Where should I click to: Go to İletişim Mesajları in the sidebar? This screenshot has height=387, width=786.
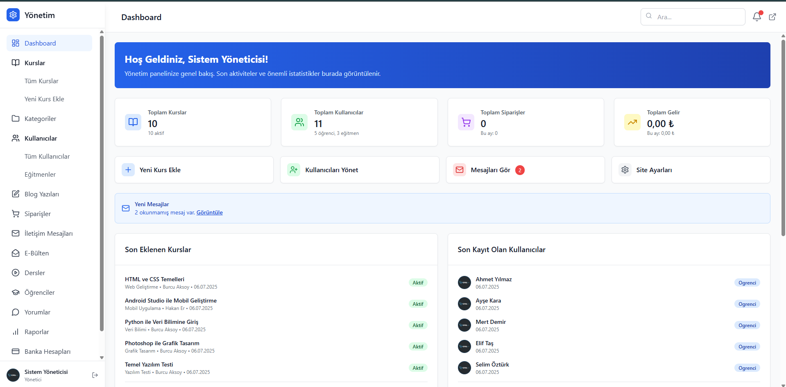tap(48, 233)
